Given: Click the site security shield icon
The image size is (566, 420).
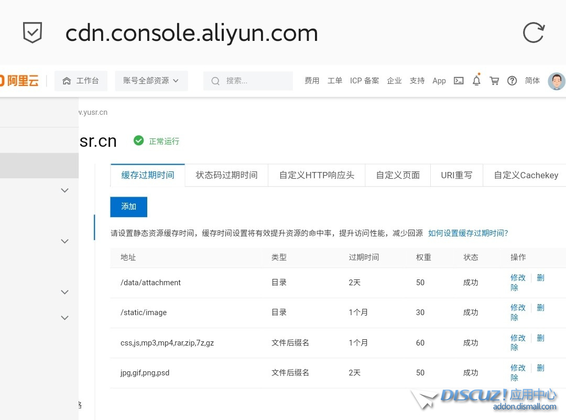Looking at the screenshot, I should pyautogui.click(x=32, y=33).
